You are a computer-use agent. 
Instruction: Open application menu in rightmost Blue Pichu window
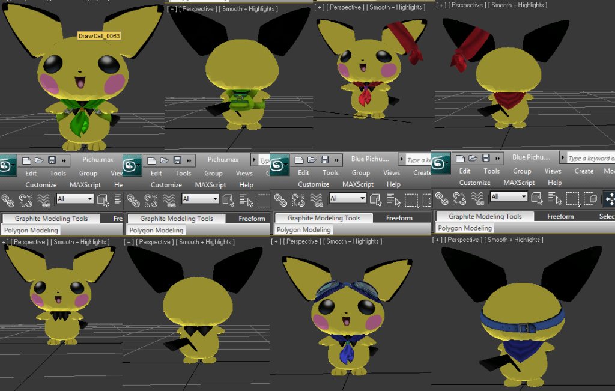[x=440, y=163]
